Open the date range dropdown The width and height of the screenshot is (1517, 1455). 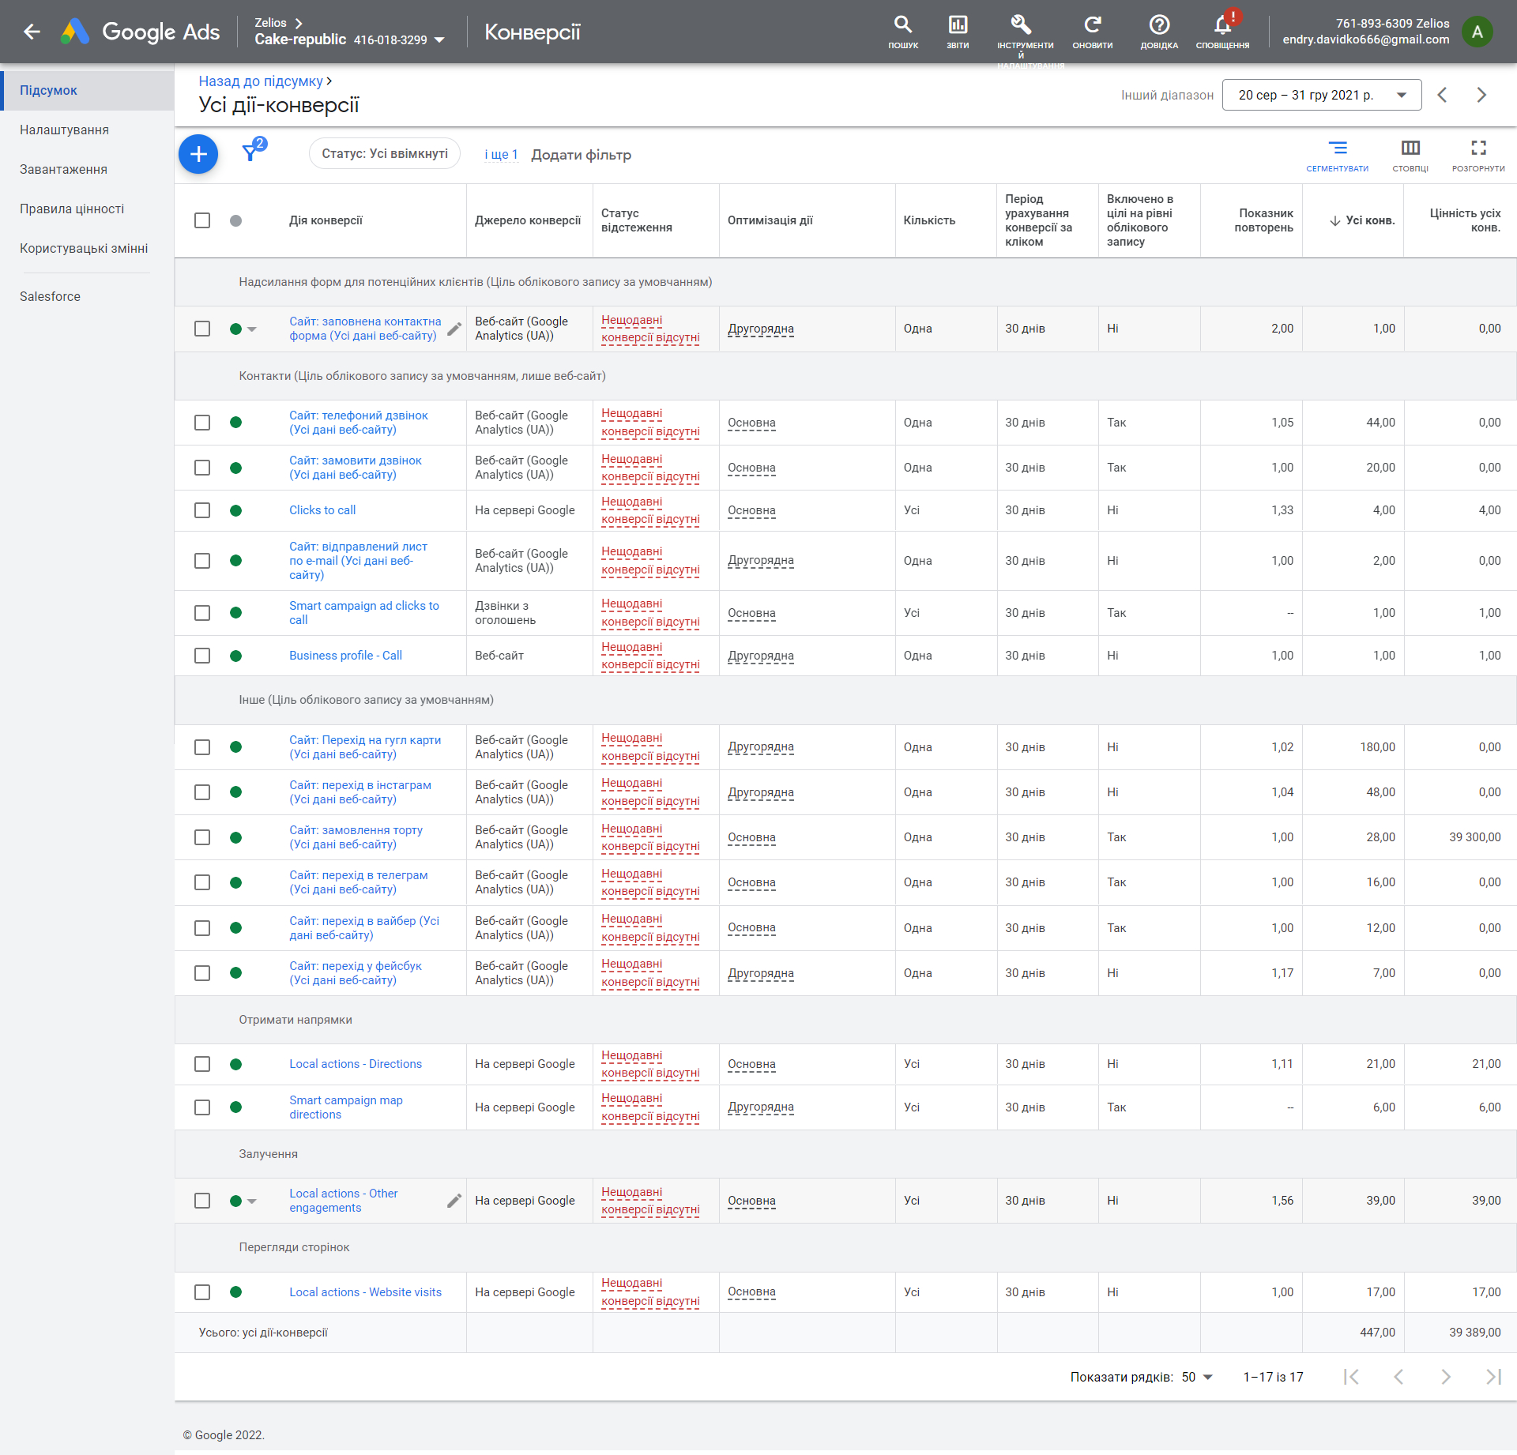coord(1322,95)
